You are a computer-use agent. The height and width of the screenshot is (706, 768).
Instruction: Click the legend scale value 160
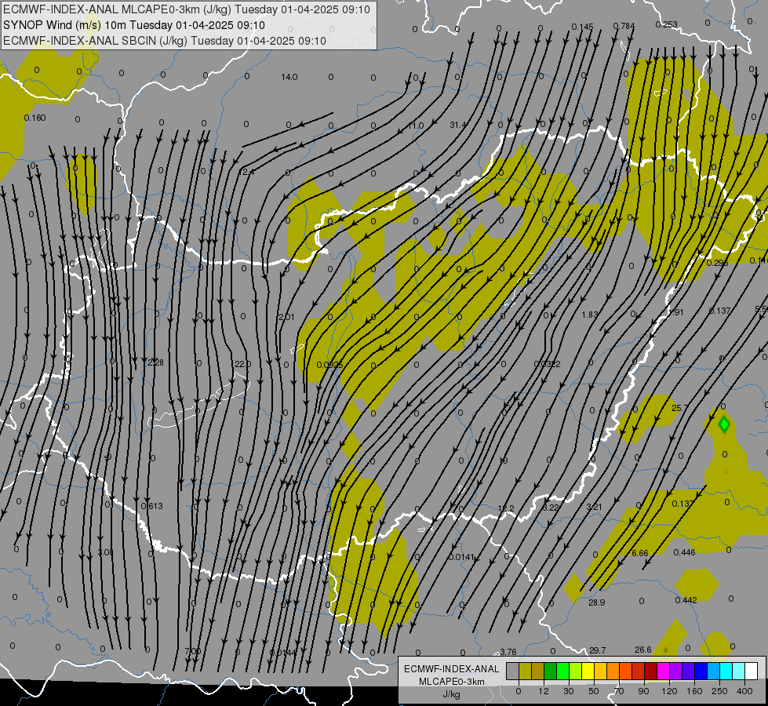click(694, 691)
